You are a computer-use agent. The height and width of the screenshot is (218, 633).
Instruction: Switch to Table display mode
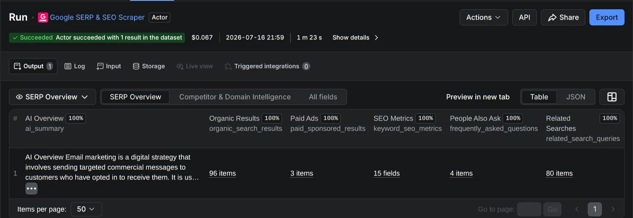pyautogui.click(x=539, y=97)
